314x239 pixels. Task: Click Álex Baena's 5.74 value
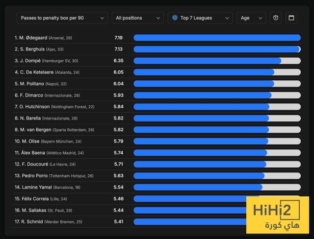[x=118, y=153]
